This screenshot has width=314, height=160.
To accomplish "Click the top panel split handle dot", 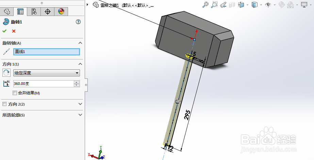I will tap(42, 3).
